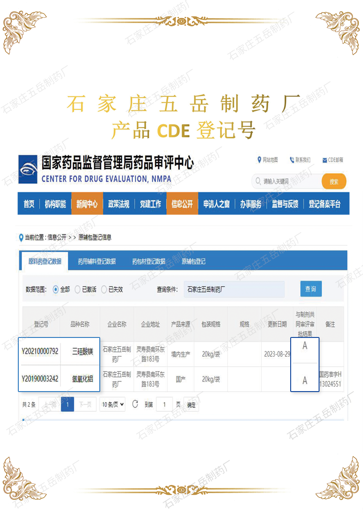The height and width of the screenshot is (514, 363).
Task: Click registration number Y20210000792
Action: pyautogui.click(x=40, y=351)
